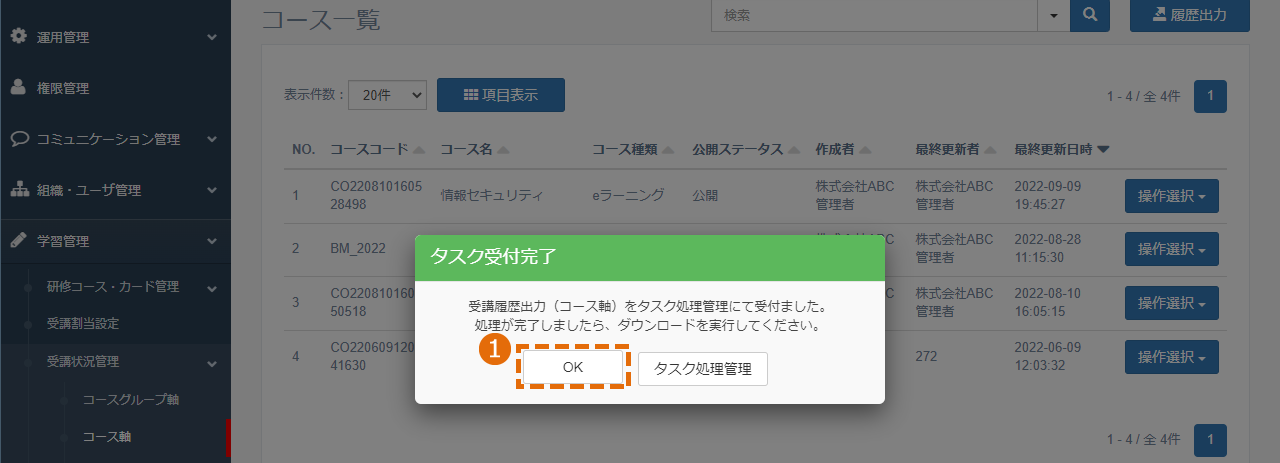Click the 学習管理 pencil icon
Image resolution: width=1280 pixels, height=463 pixels.
pos(18,239)
